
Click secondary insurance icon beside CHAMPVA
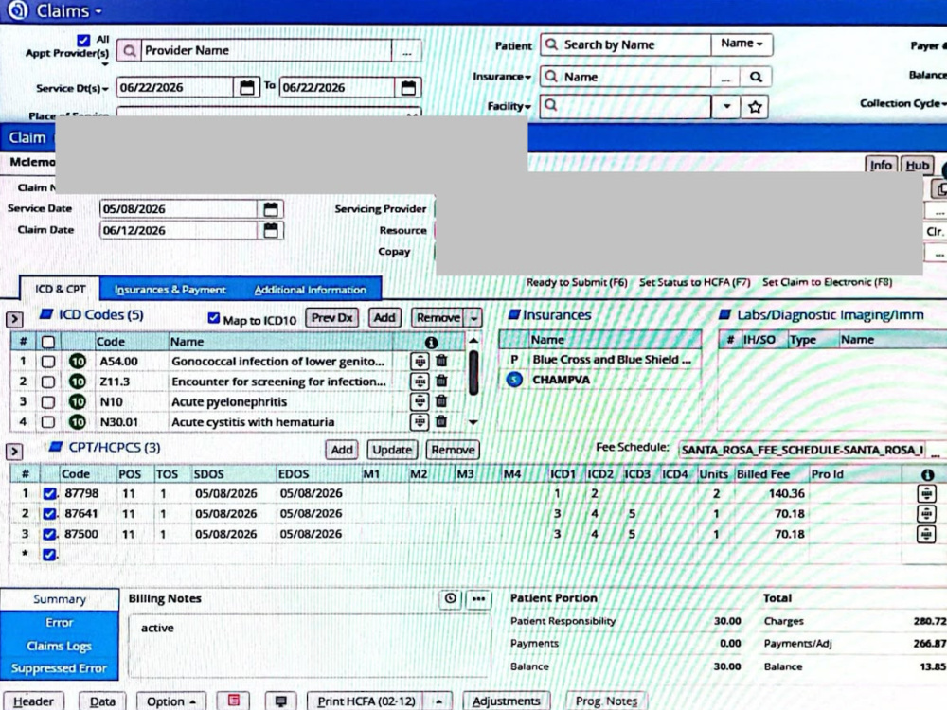[x=514, y=380]
